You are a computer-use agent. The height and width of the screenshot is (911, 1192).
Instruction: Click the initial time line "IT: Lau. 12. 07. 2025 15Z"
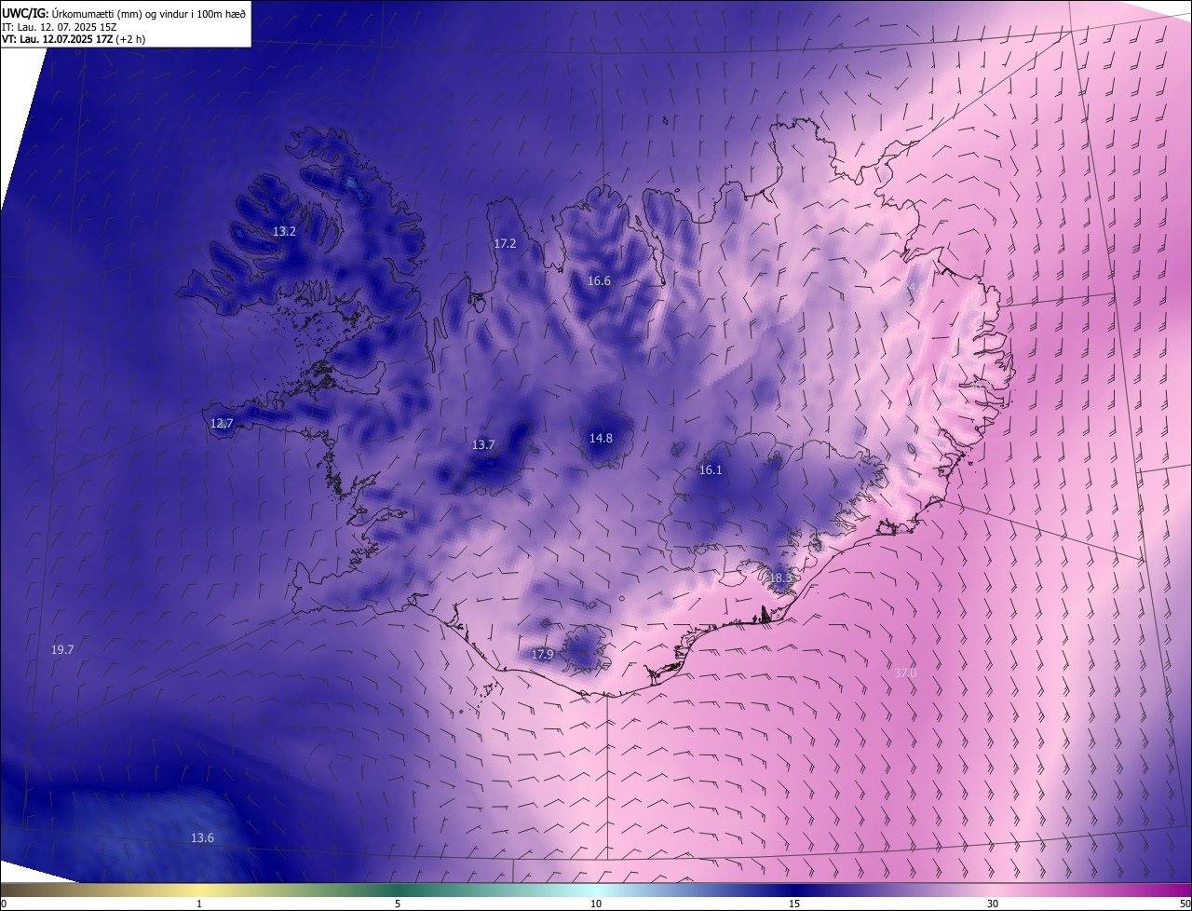(x=60, y=26)
